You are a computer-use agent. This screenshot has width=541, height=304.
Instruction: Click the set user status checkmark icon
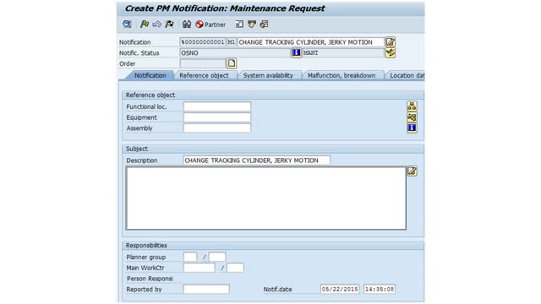click(x=391, y=52)
